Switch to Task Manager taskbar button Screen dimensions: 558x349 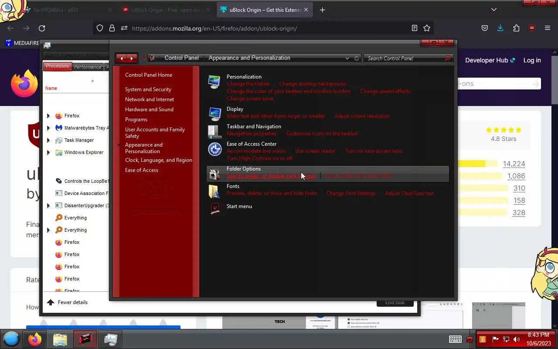110,339
